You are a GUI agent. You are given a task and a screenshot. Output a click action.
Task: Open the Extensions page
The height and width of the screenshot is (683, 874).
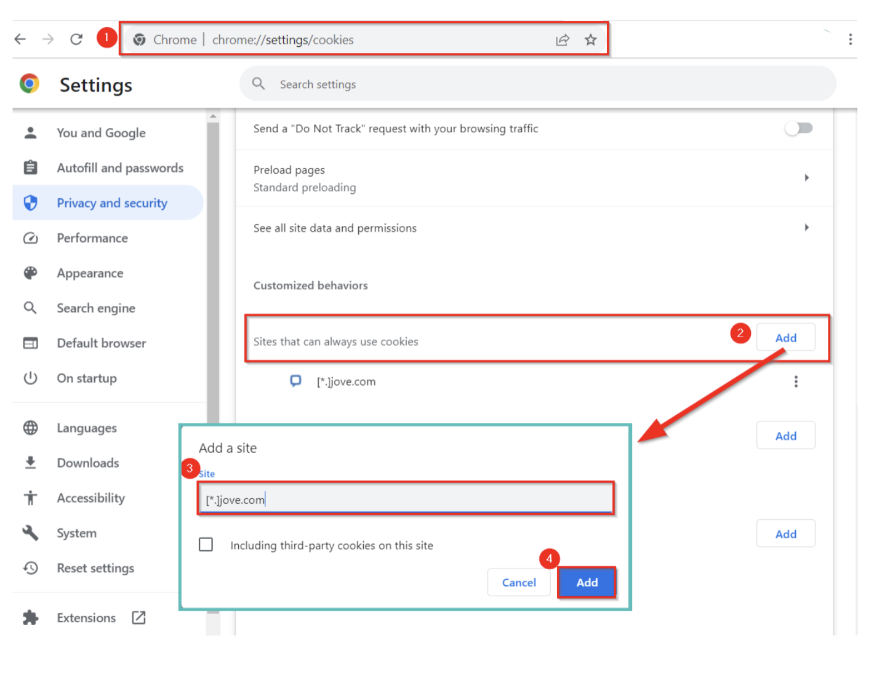86,618
